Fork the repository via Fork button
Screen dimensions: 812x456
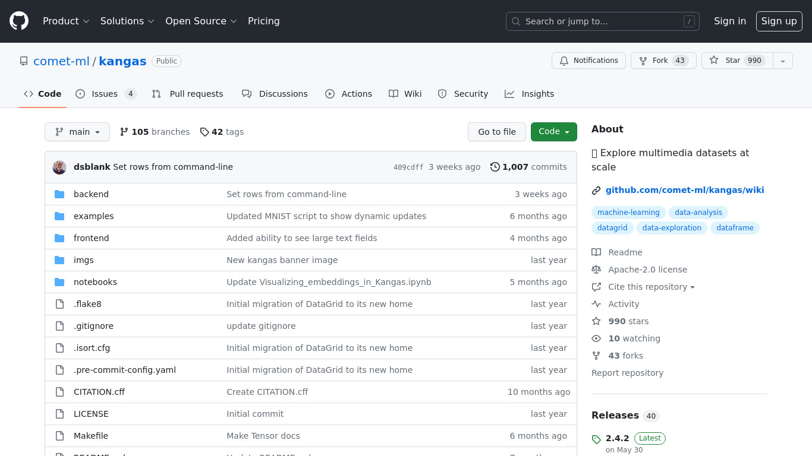point(663,61)
